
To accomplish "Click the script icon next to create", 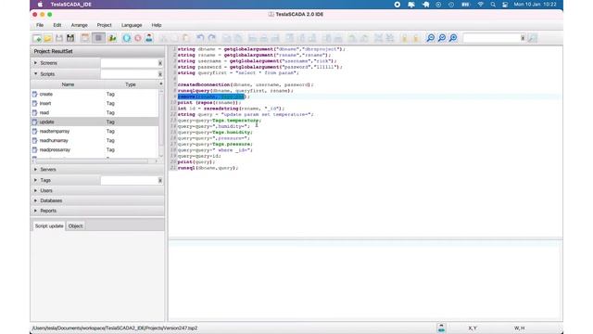I will tap(35, 94).
